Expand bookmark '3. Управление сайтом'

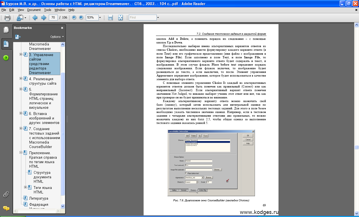pos(21,54)
